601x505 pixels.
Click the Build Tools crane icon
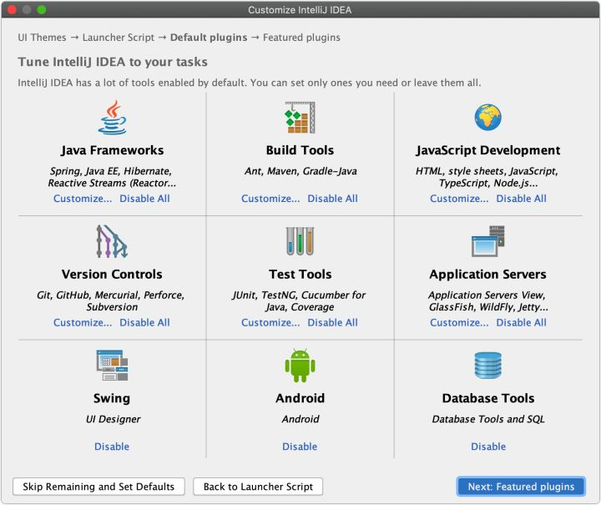300,118
